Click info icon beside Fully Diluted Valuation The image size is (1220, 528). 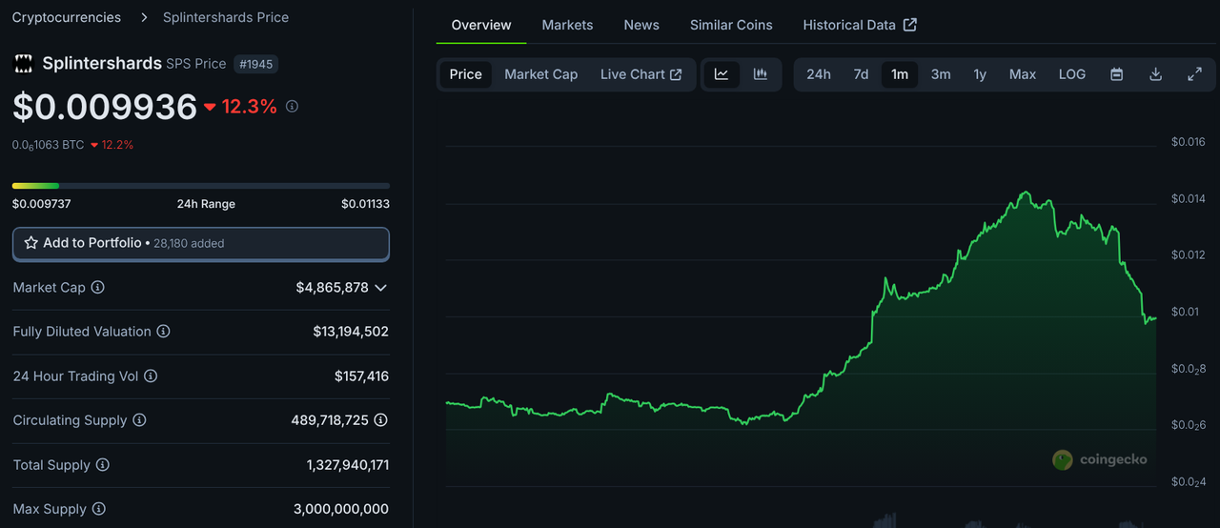163,332
